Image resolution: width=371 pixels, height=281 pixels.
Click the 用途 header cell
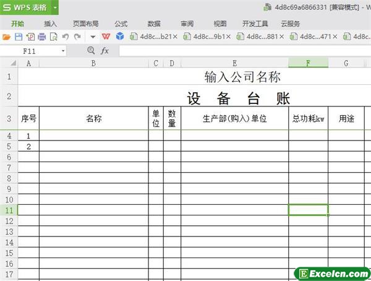[346, 118]
